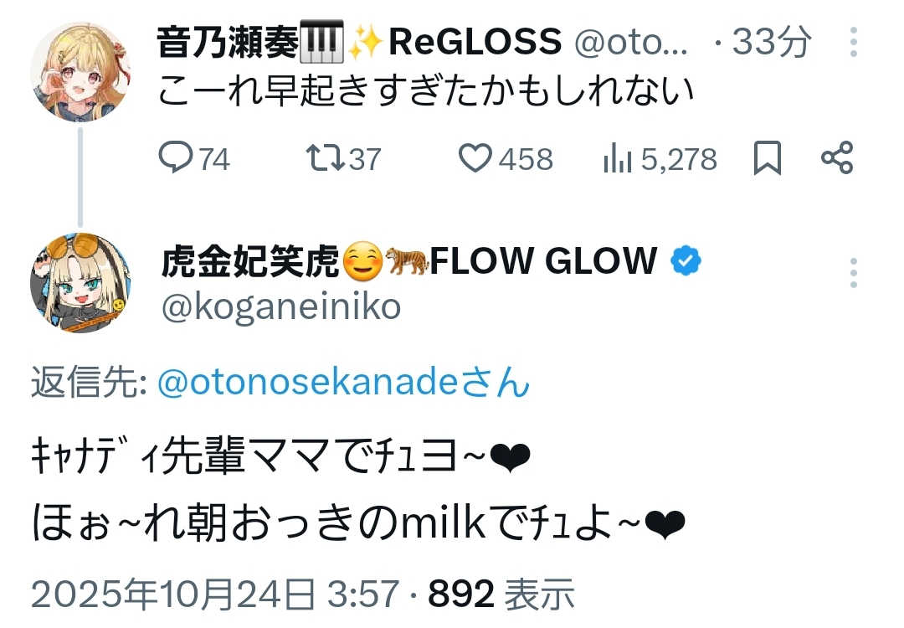Open the 892 表示 view count

pyautogui.click(x=501, y=594)
